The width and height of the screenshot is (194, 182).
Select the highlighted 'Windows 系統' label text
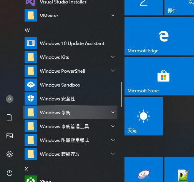pos(55,113)
